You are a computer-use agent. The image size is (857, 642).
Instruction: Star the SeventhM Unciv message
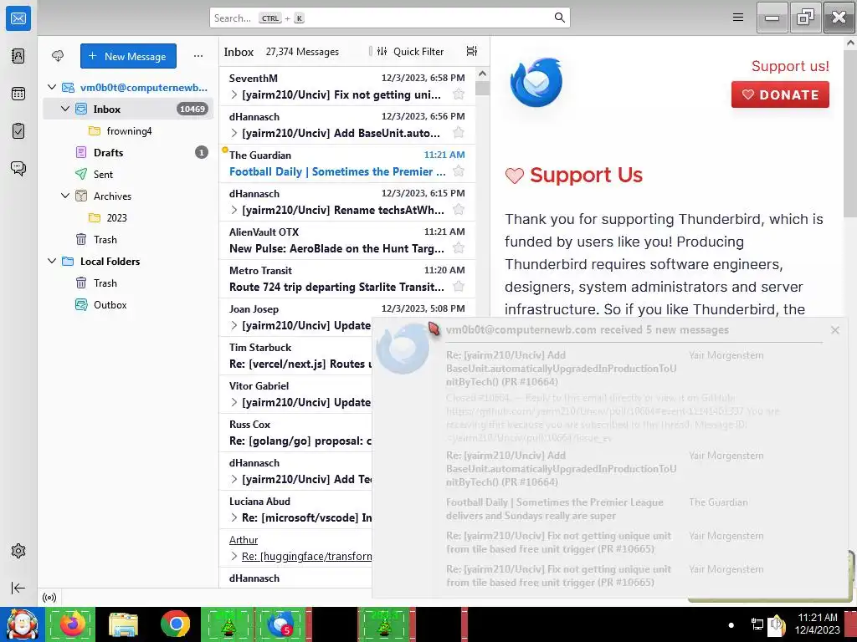[459, 94]
